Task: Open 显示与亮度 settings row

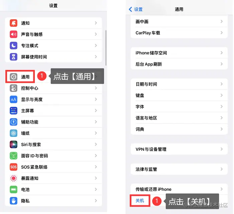Action: pos(53,99)
